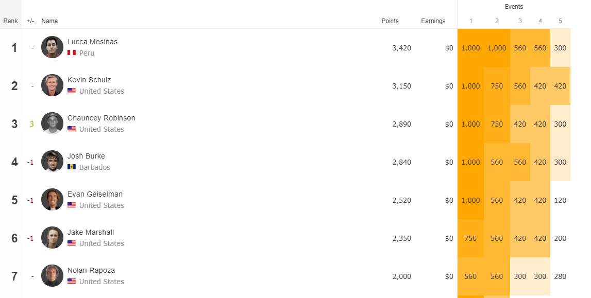Click Events column number 5 header
This screenshot has width=591, height=298.
point(560,21)
